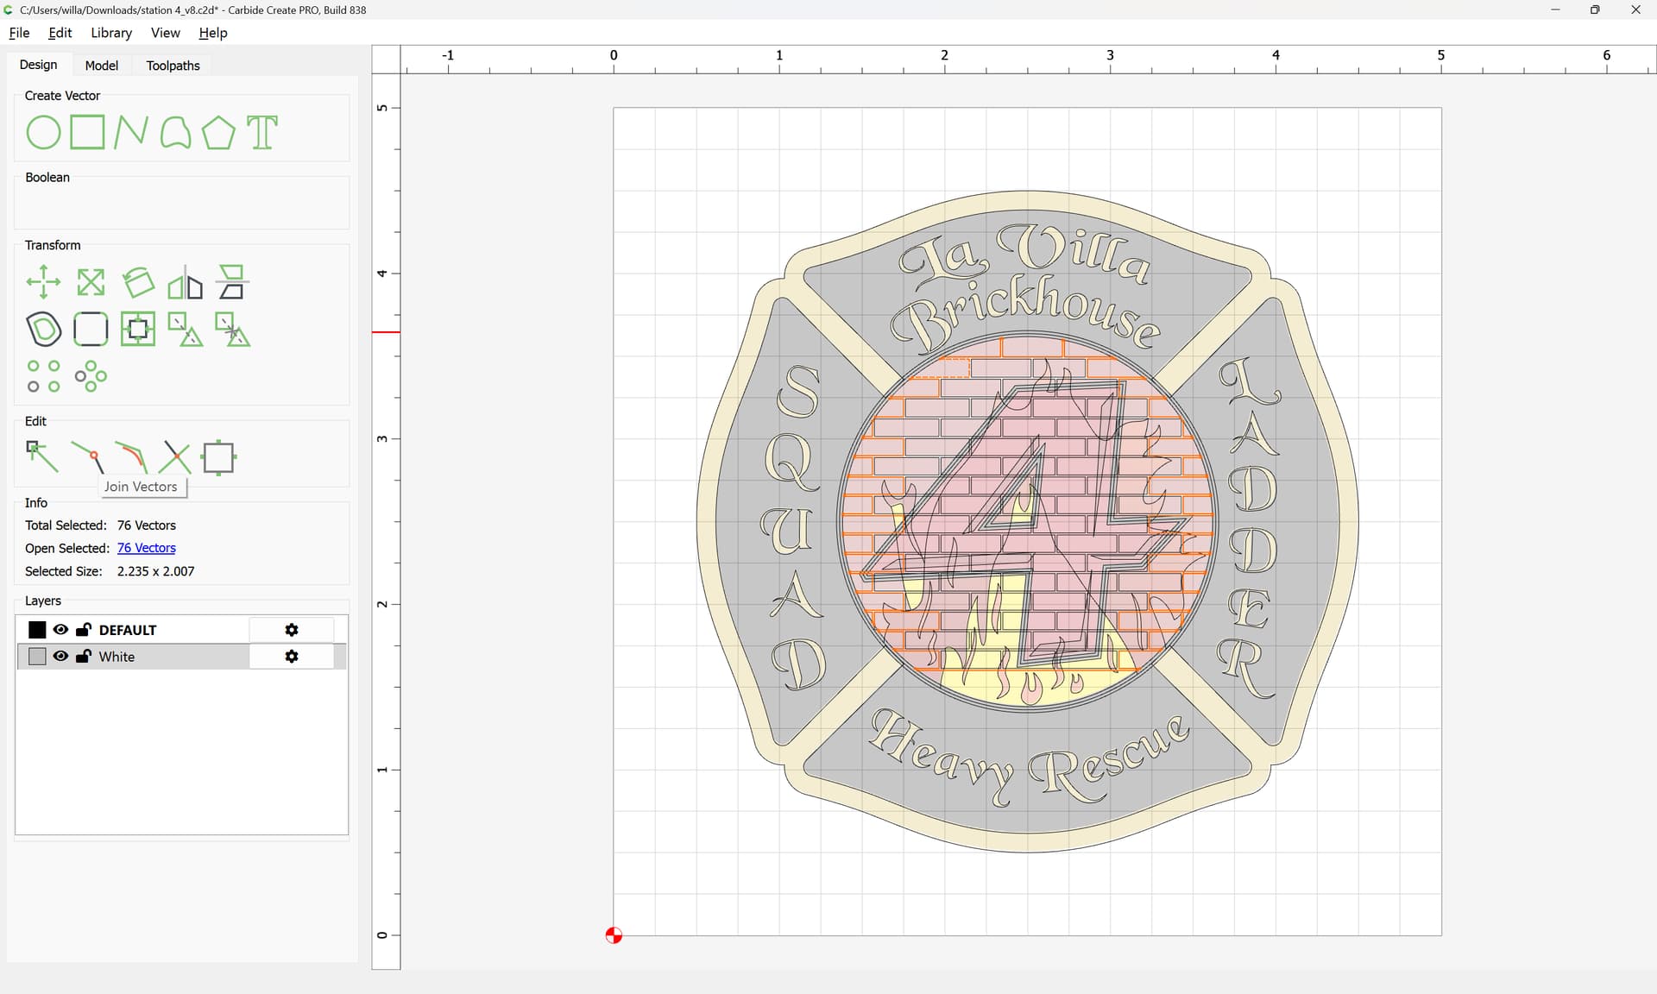
Task: Open the Library menu
Action: pos(111,33)
